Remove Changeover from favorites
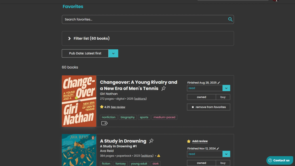The width and height of the screenshot is (295, 166). (x=208, y=107)
